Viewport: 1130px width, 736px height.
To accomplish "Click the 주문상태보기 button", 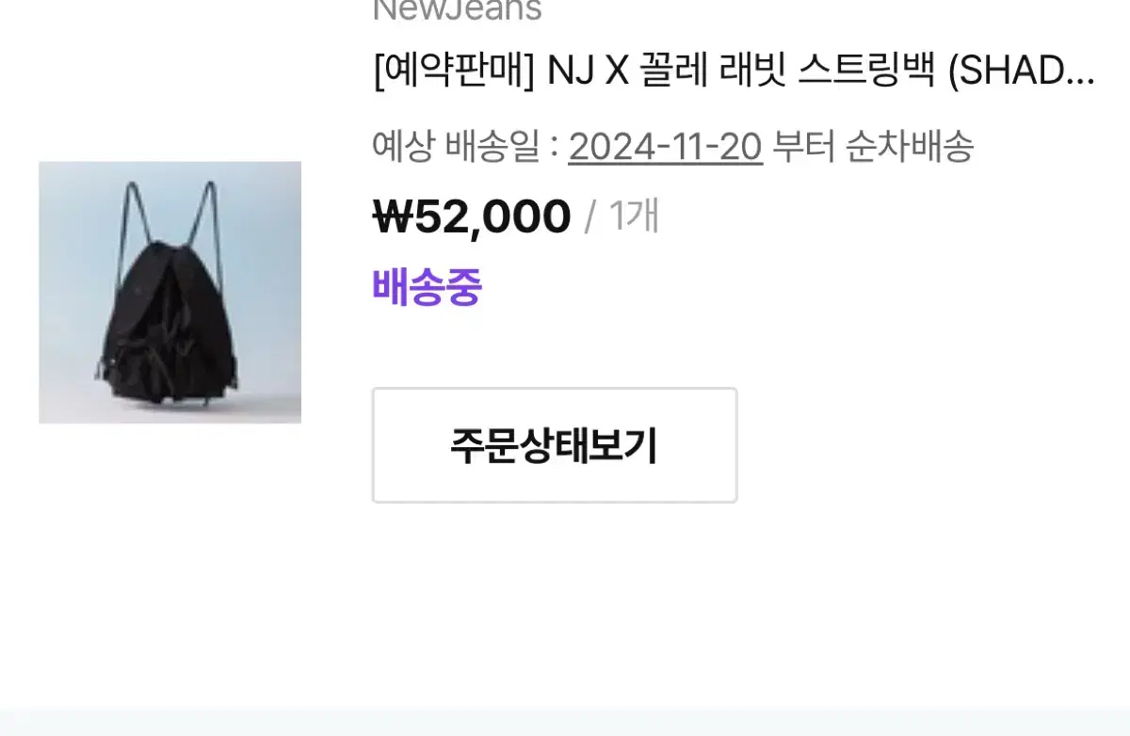I will coord(555,445).
